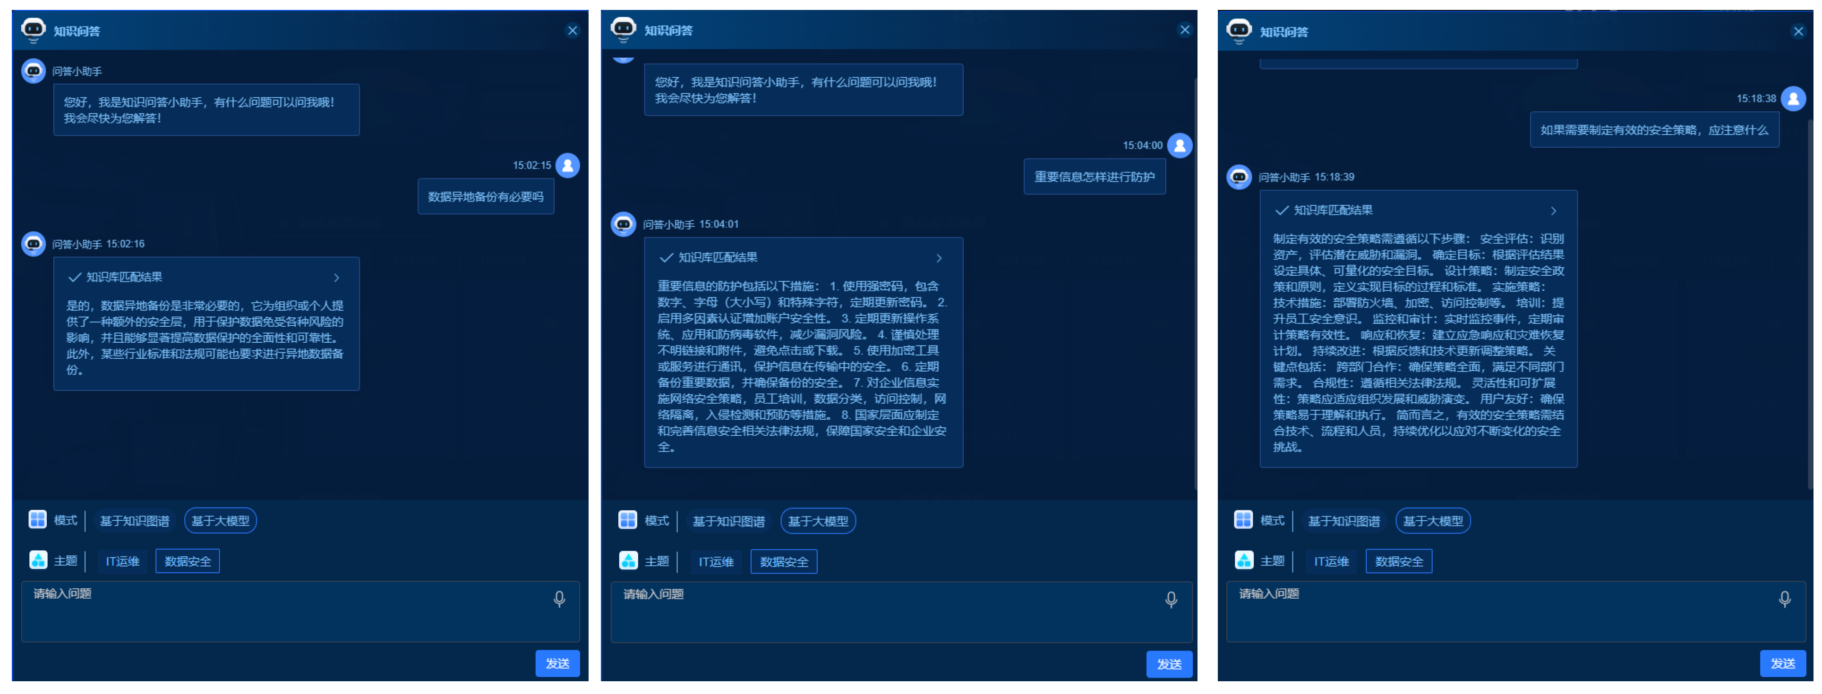Viewport: 1822px width, 694px height.
Task: Expand 知识库匹配结果 chevron in the 15:18:39 reply
Action: click(x=1553, y=211)
